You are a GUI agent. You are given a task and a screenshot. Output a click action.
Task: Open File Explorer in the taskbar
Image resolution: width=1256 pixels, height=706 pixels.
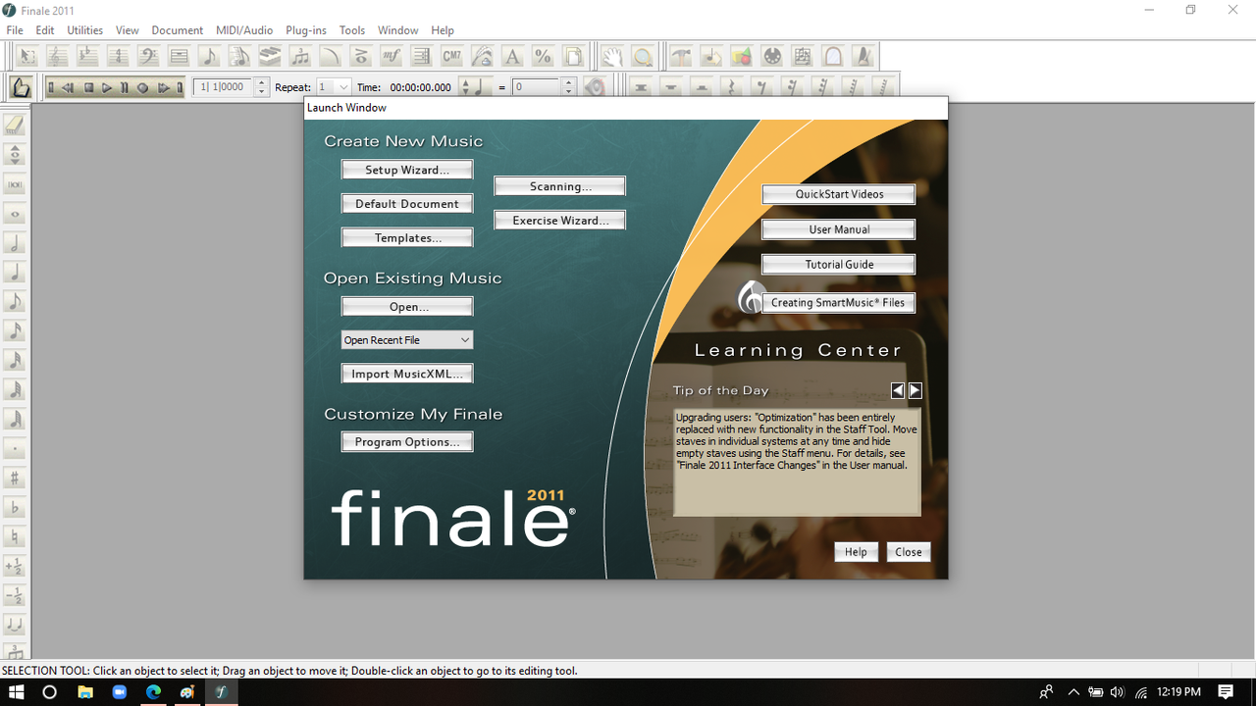(85, 692)
